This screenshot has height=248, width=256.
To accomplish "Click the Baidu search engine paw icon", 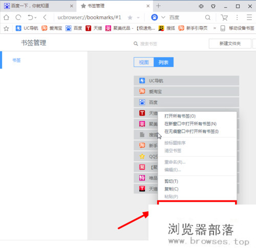I will point(155,17).
